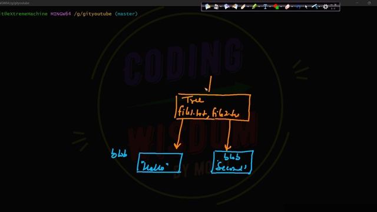Click the MINGW64 text in the prompt
The width and height of the screenshot is (377, 212).
(x=61, y=14)
